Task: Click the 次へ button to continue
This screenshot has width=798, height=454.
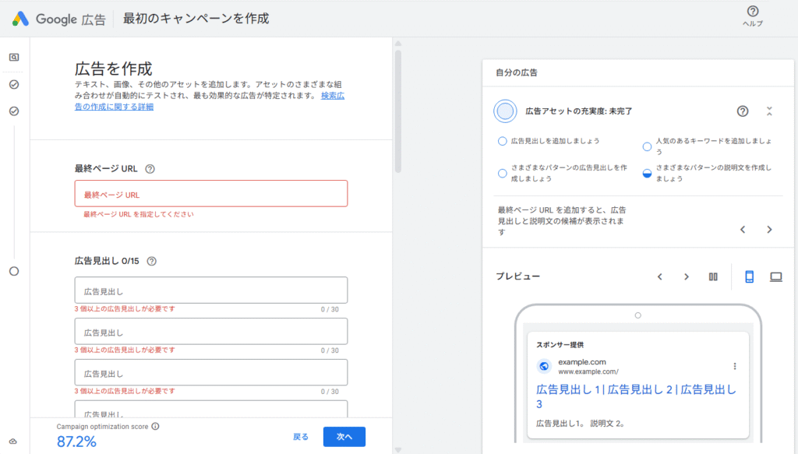Action: point(344,437)
